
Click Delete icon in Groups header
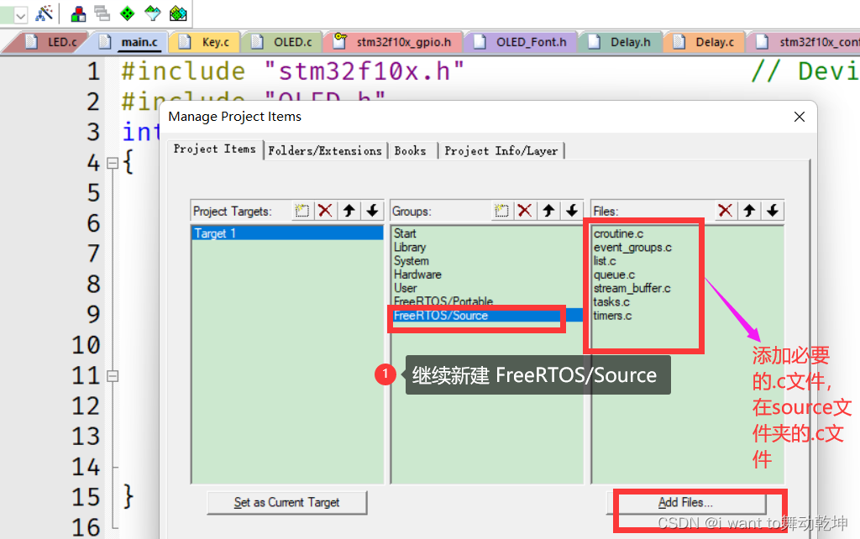coord(525,211)
